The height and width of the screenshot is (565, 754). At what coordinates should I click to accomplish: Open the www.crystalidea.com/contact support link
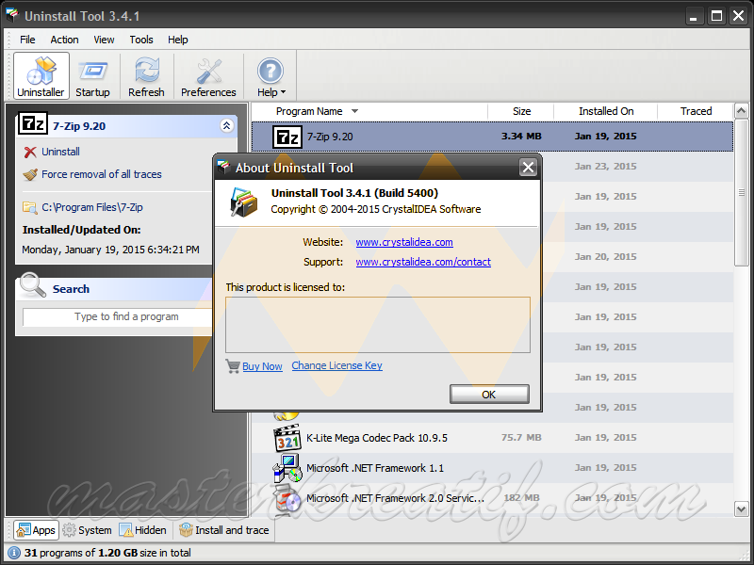pyautogui.click(x=423, y=263)
